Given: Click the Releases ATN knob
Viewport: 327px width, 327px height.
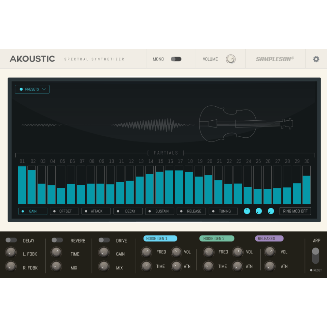Looking at the screenshot, I should pyautogui.click(x=270, y=266).
